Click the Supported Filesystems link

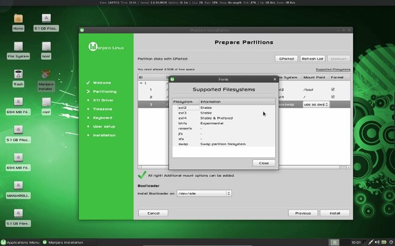click(333, 69)
